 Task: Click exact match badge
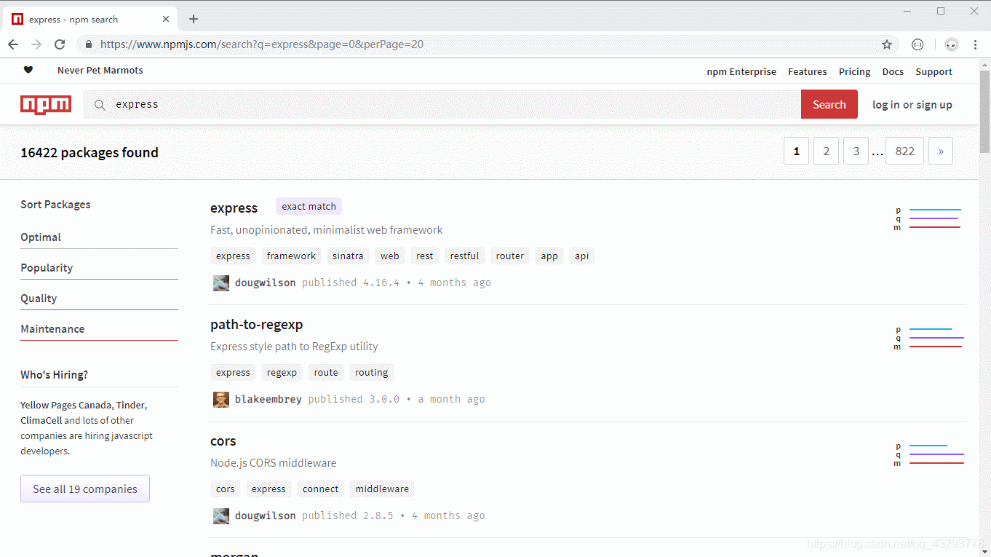click(309, 206)
